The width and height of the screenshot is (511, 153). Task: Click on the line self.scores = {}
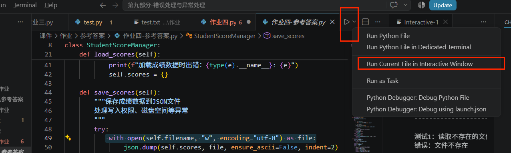pos(138,74)
